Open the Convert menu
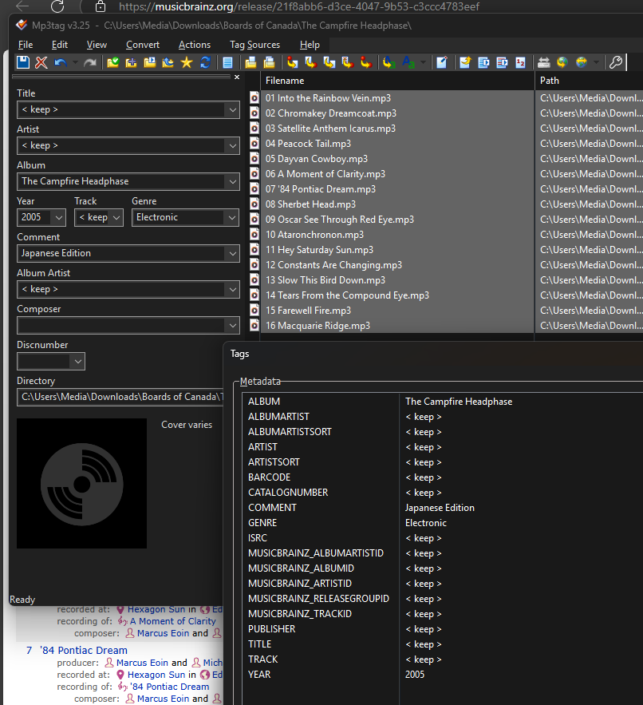The image size is (643, 705). [x=143, y=45]
